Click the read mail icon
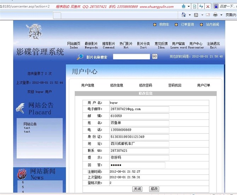This screenshot has width=237, height=195. (x=208, y=15)
